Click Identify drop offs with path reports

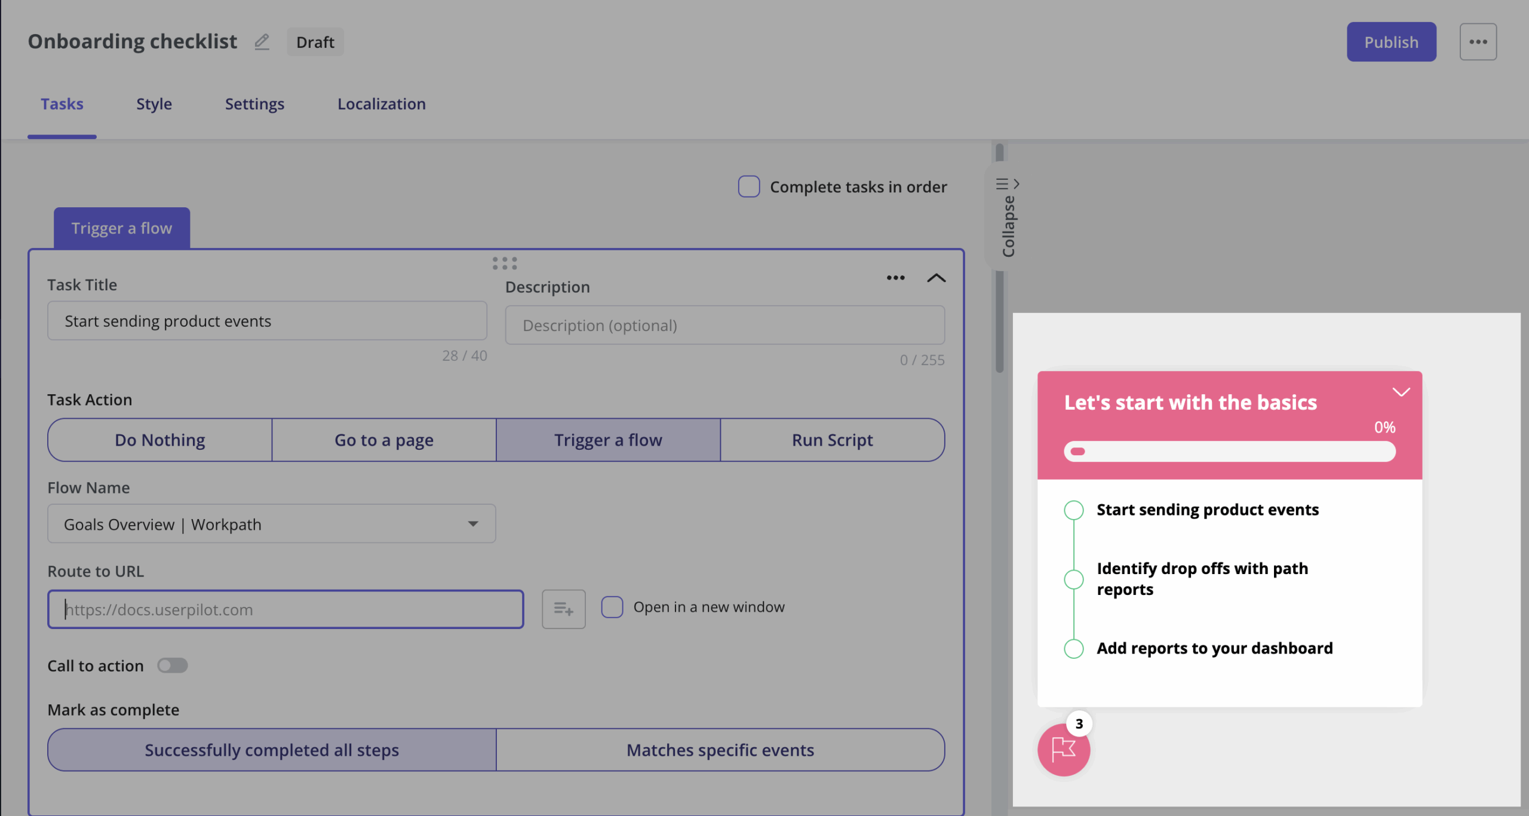(x=1202, y=578)
